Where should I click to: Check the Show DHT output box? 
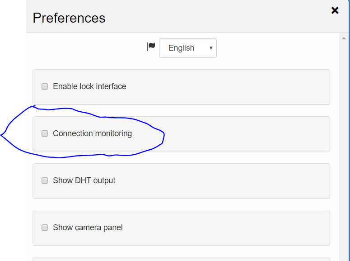pyautogui.click(x=45, y=180)
